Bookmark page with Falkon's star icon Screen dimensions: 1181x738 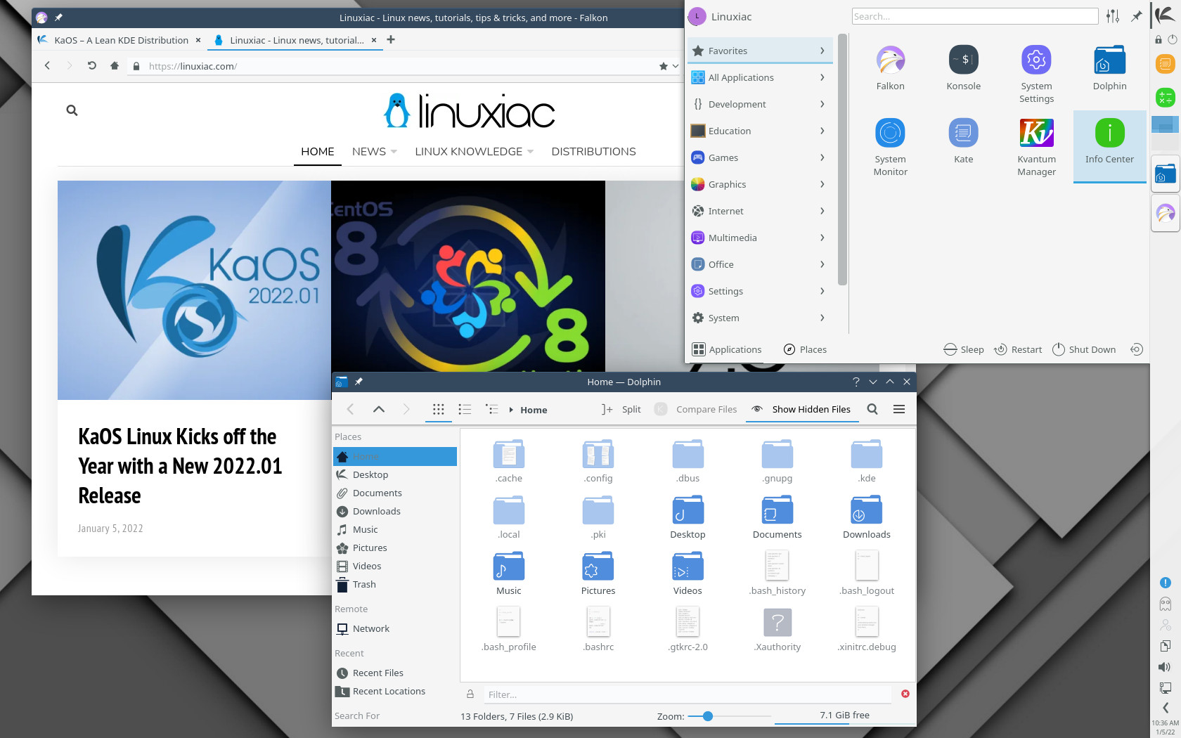664,66
